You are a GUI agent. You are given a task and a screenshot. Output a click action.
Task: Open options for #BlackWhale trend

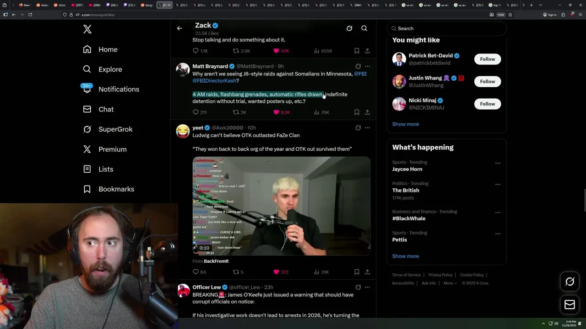coord(498,212)
